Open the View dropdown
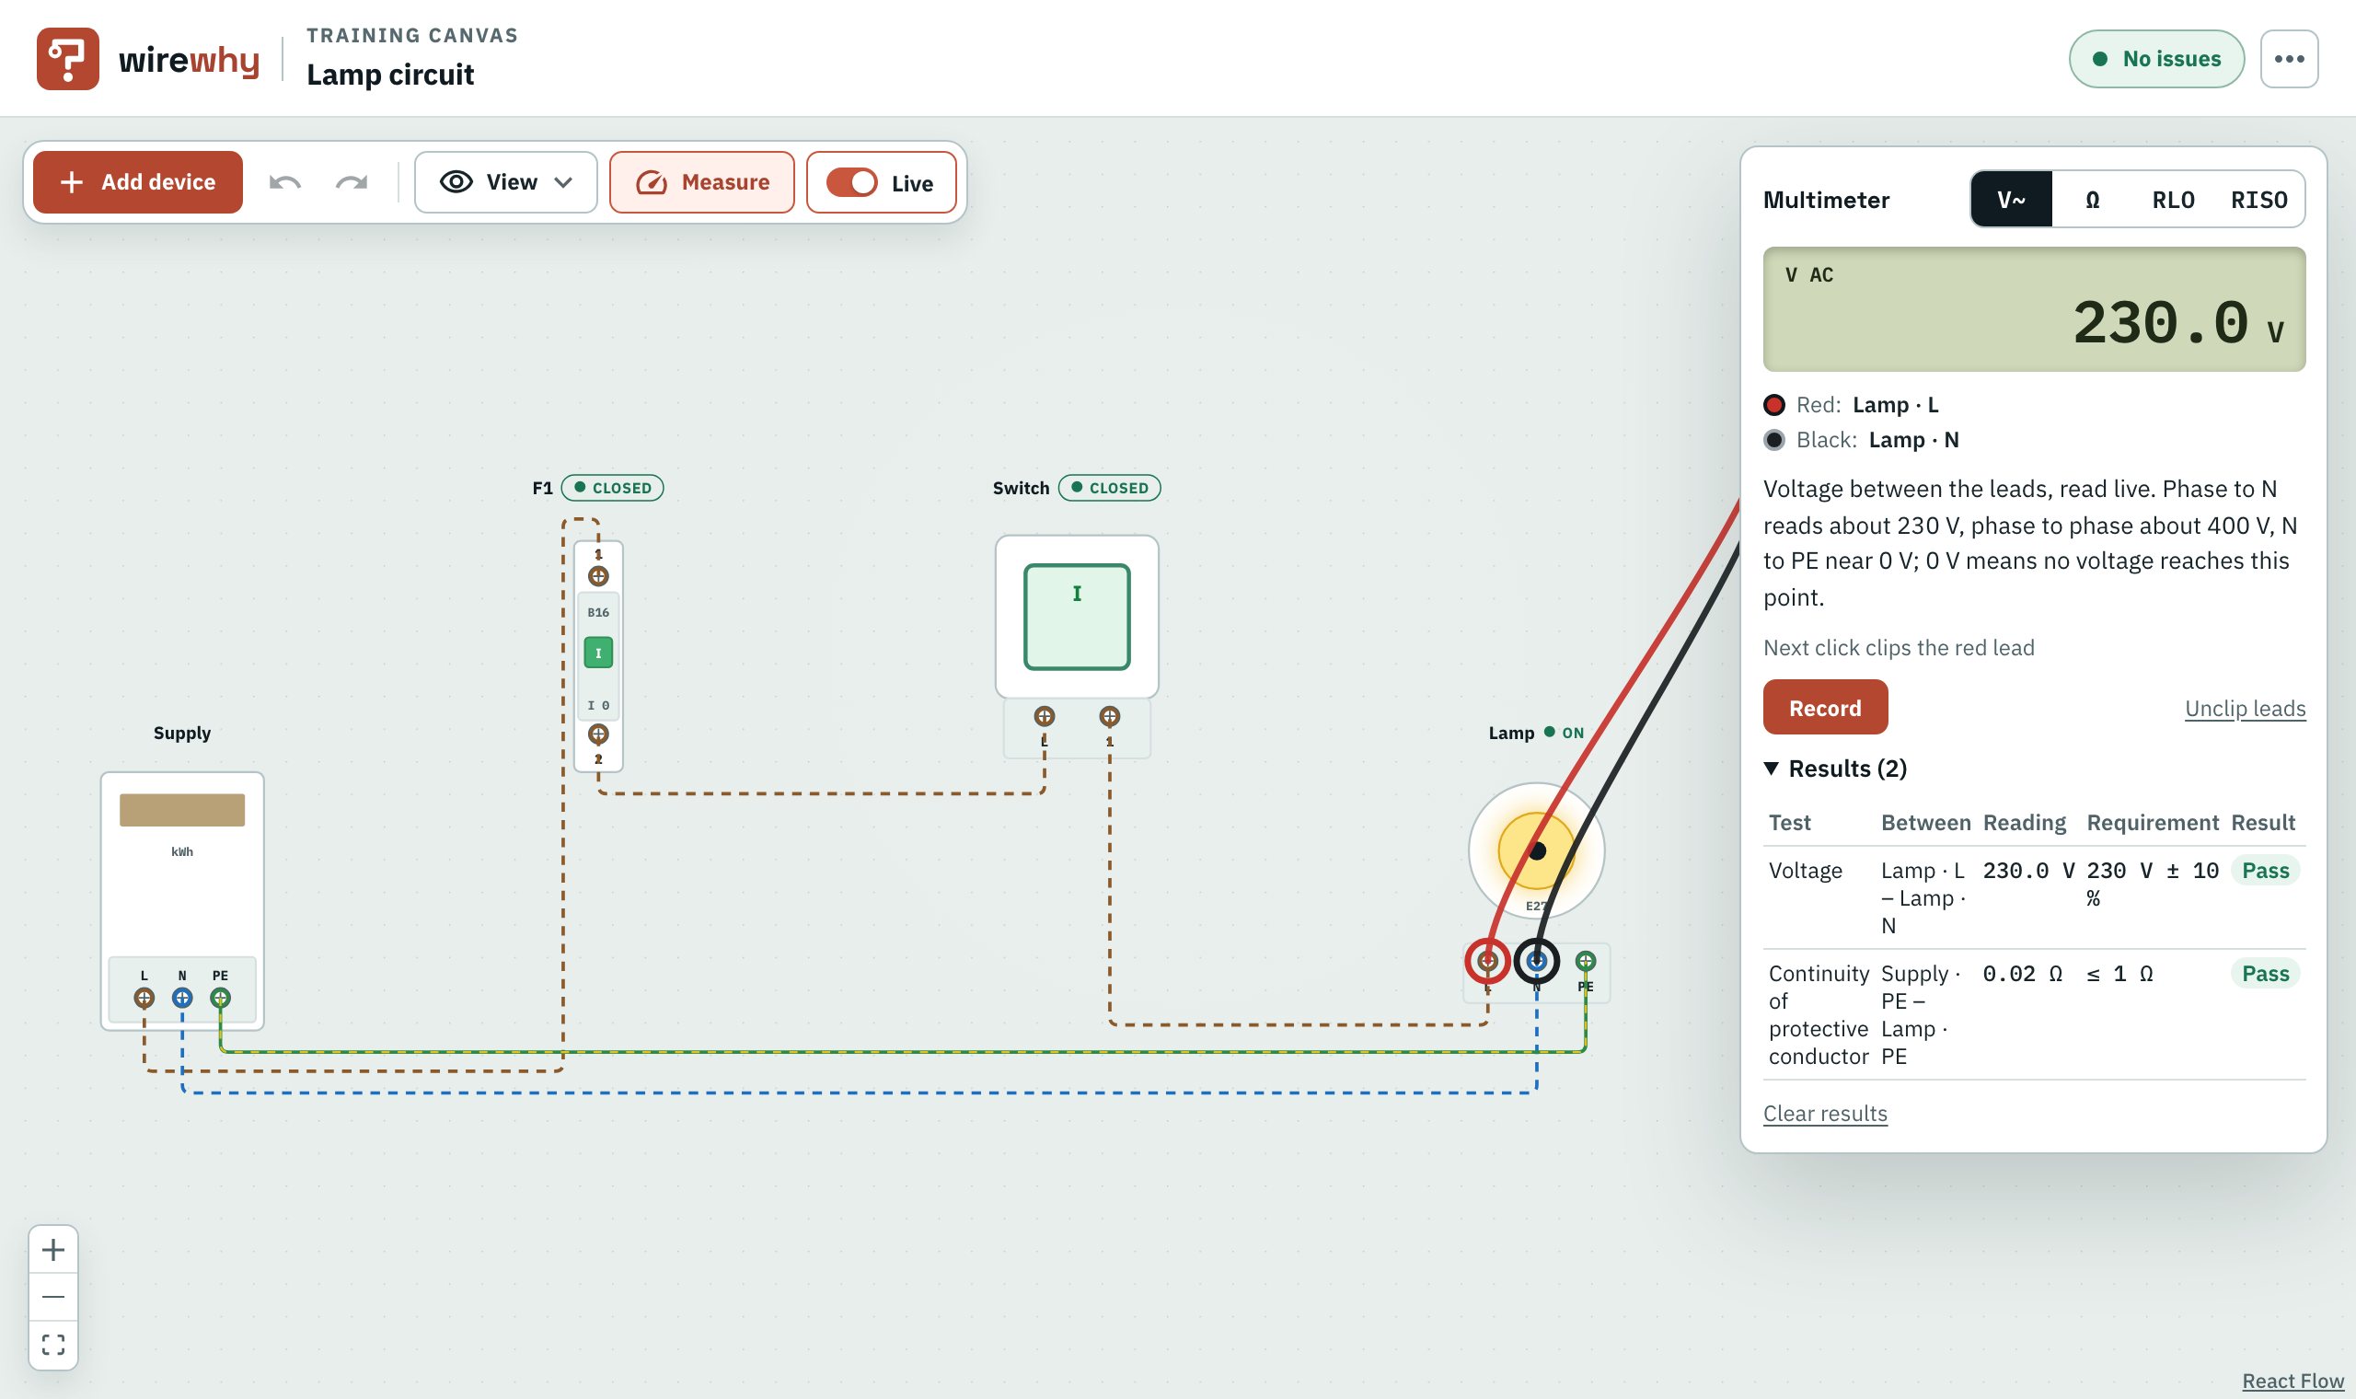 point(506,182)
